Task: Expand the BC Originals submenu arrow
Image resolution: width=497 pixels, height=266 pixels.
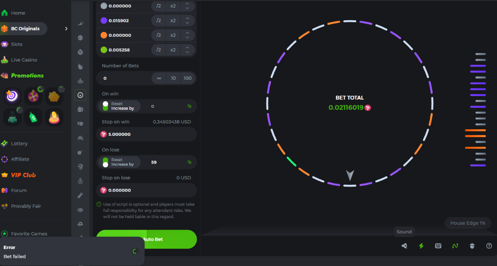Action: pos(66,28)
